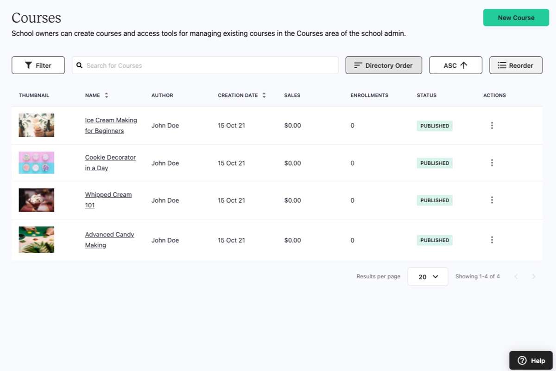Click author John Doe in Whipped Cream row

coord(165,200)
